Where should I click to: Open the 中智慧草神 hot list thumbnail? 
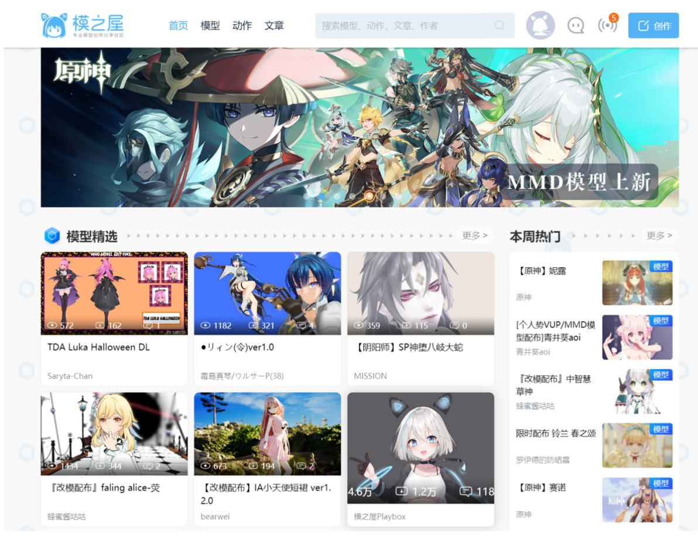tap(637, 391)
